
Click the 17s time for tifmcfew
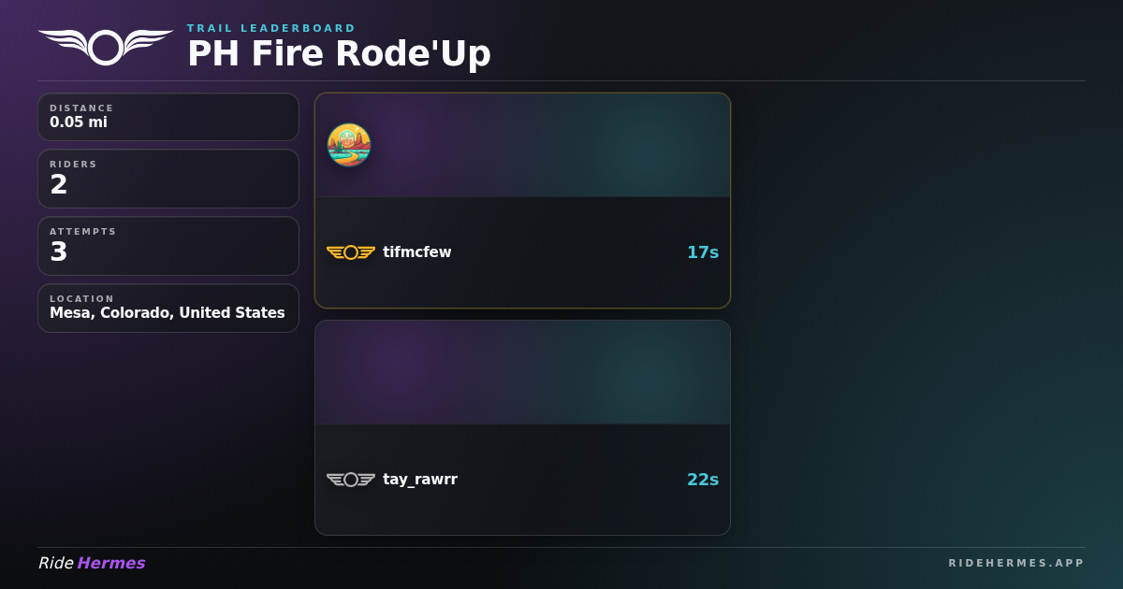(703, 252)
